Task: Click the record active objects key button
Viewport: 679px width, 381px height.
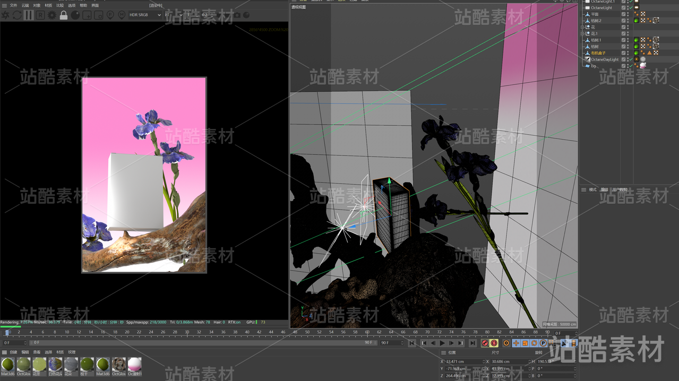Action: click(485, 343)
